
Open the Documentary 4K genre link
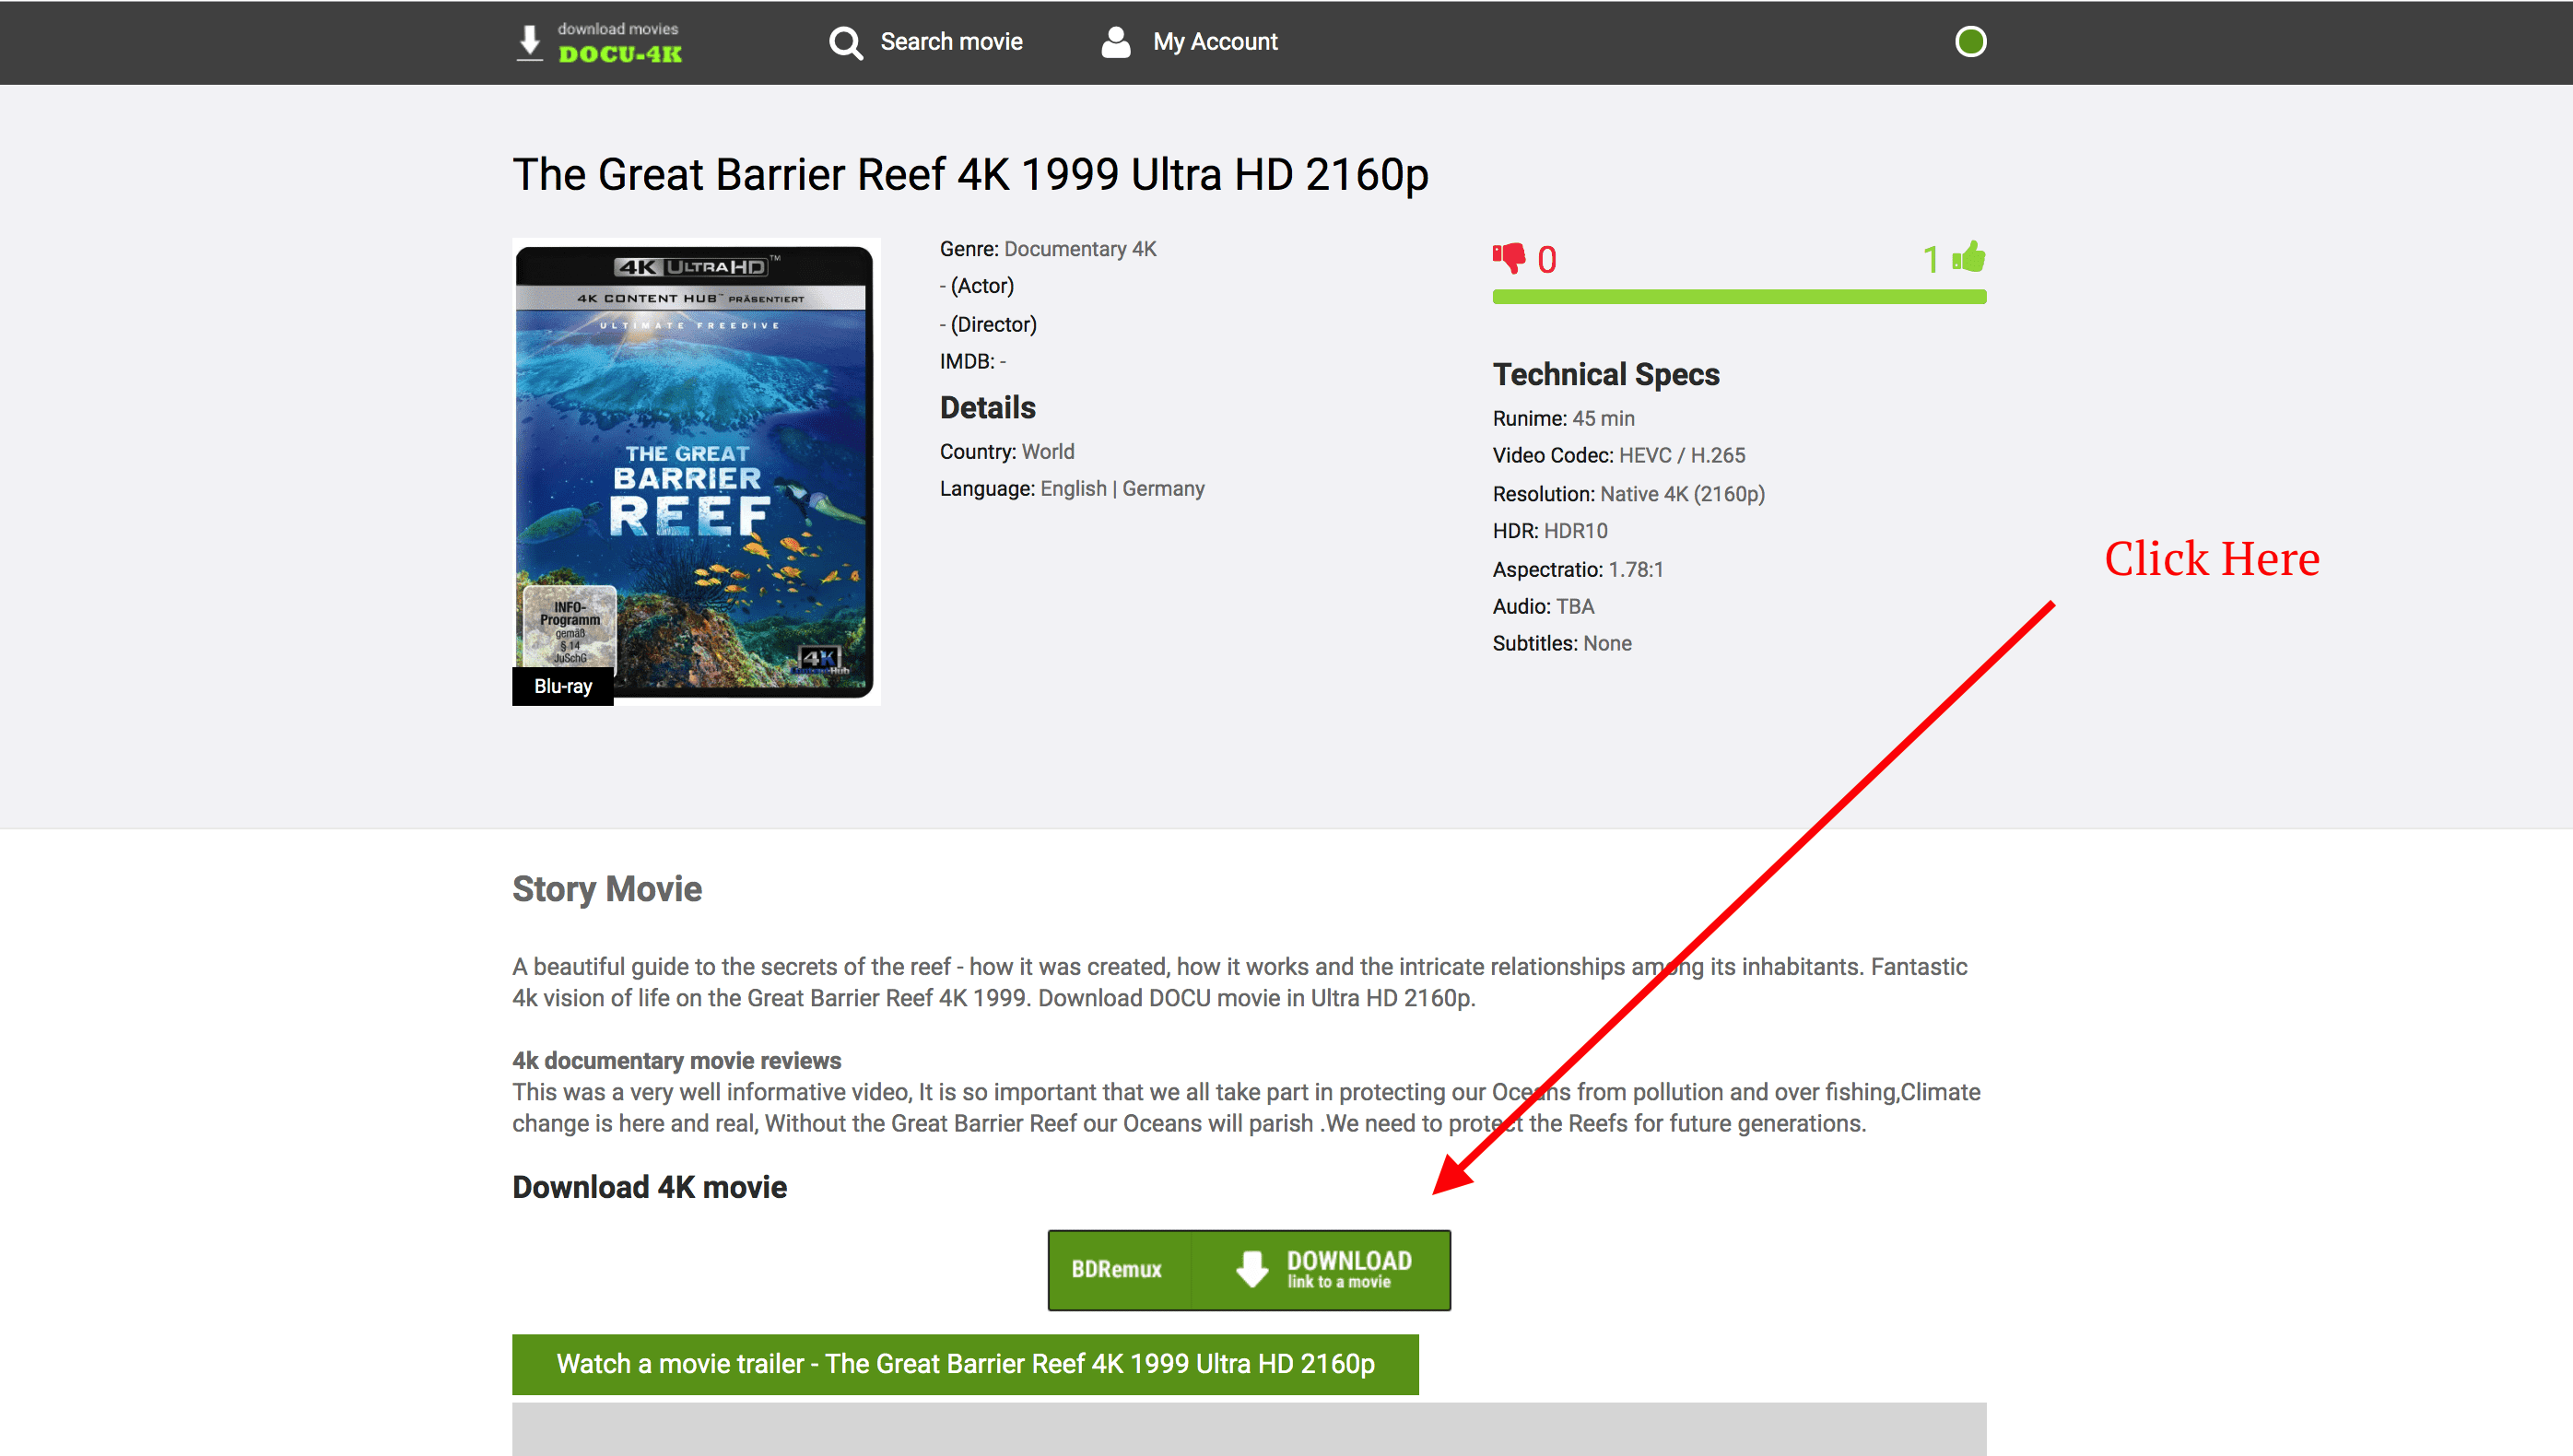pos(1080,249)
